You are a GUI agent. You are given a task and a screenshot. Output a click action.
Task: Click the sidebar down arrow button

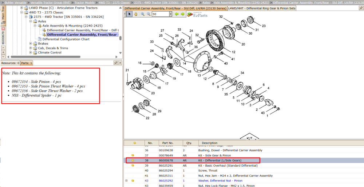[3, 56]
